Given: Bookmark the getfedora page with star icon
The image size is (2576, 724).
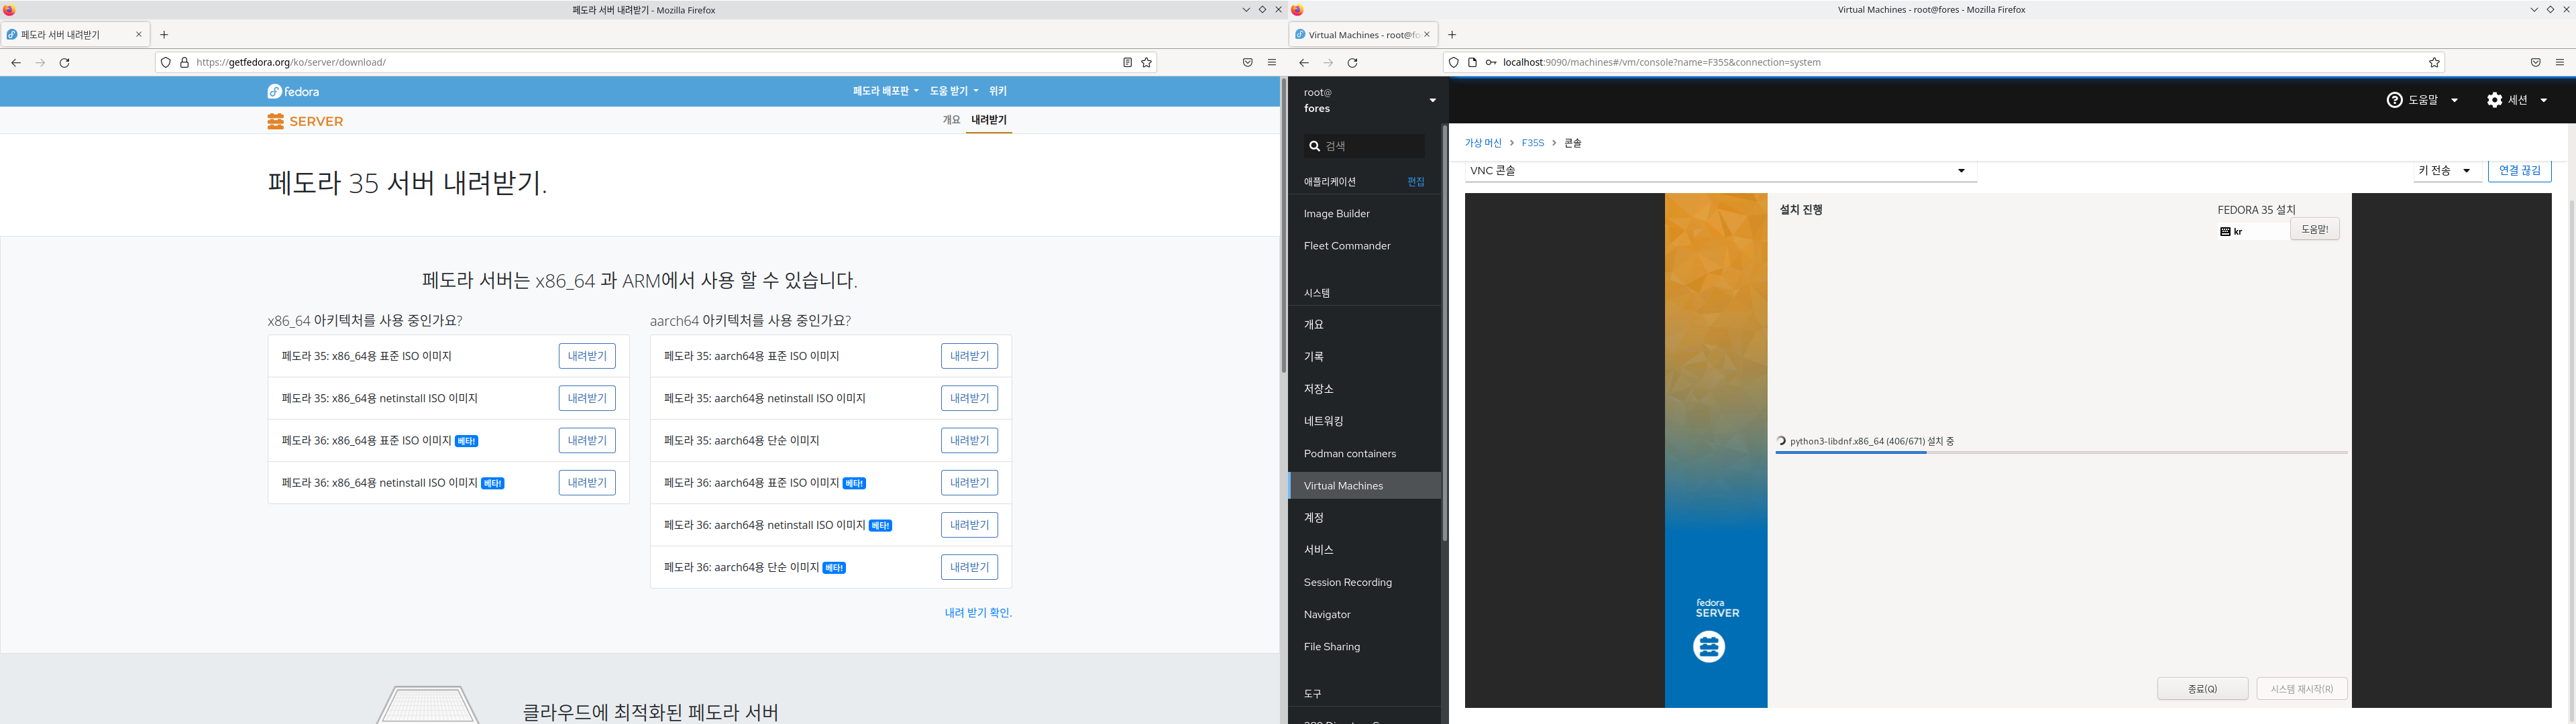Looking at the screenshot, I should point(1147,62).
